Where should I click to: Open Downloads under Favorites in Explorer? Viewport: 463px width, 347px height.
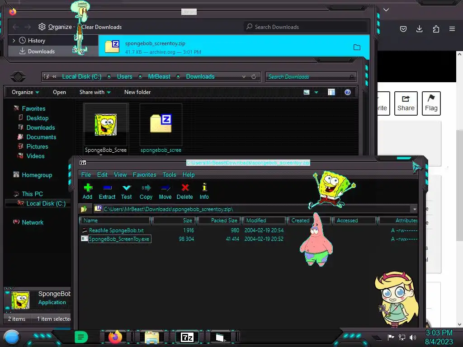pyautogui.click(x=40, y=127)
